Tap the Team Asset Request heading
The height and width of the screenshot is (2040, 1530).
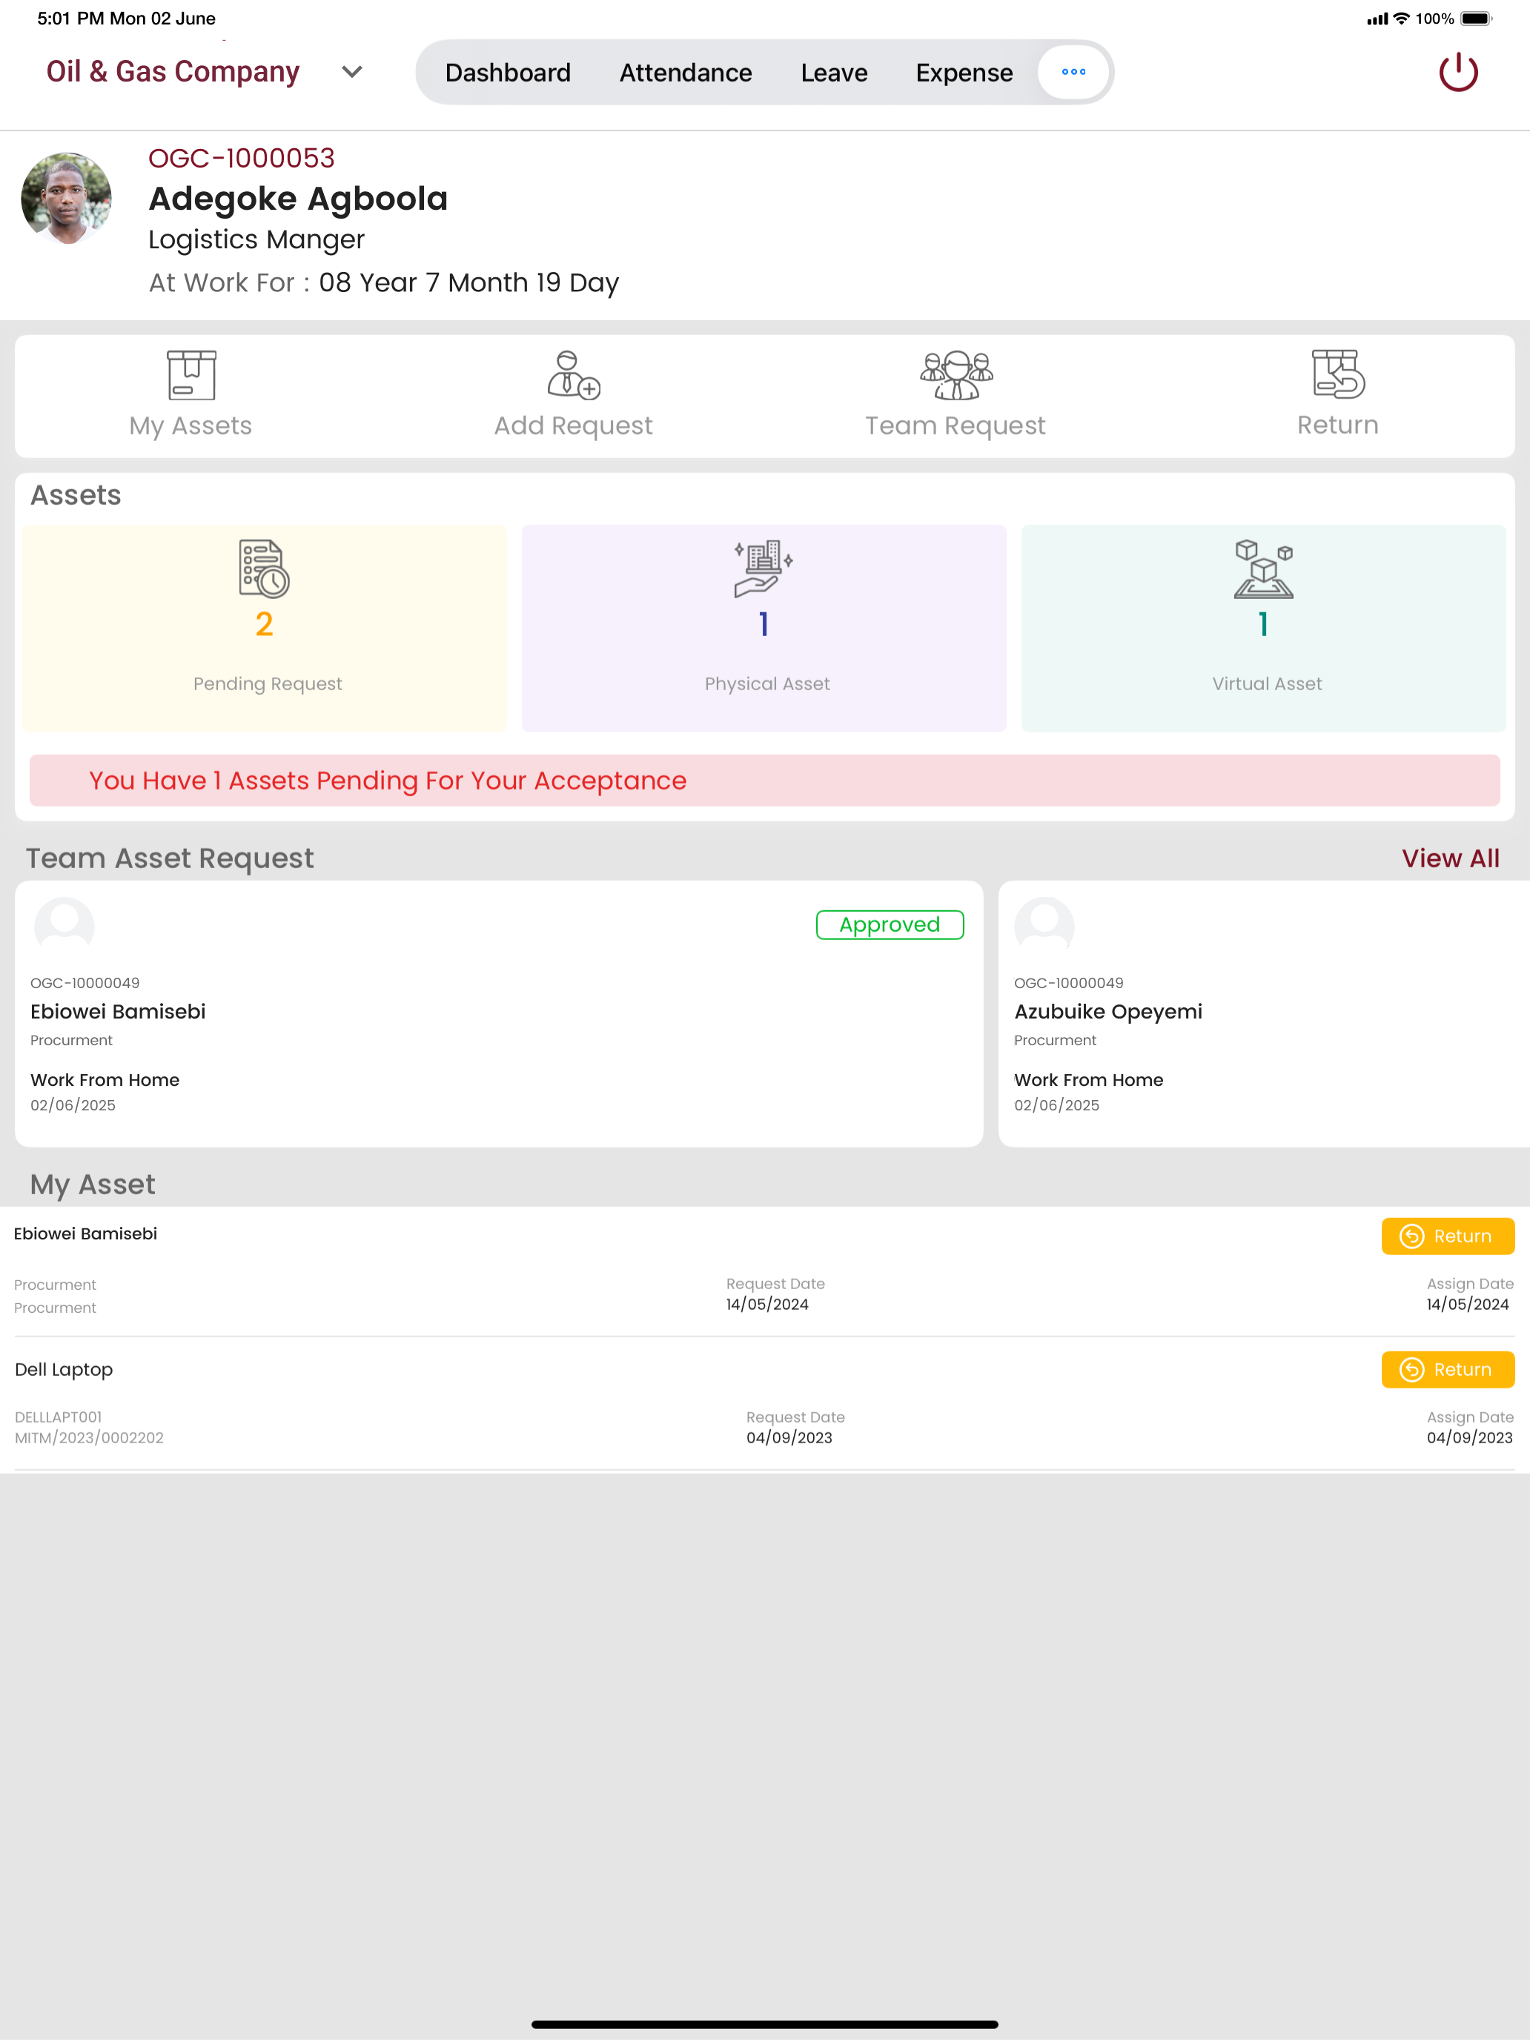click(x=170, y=858)
